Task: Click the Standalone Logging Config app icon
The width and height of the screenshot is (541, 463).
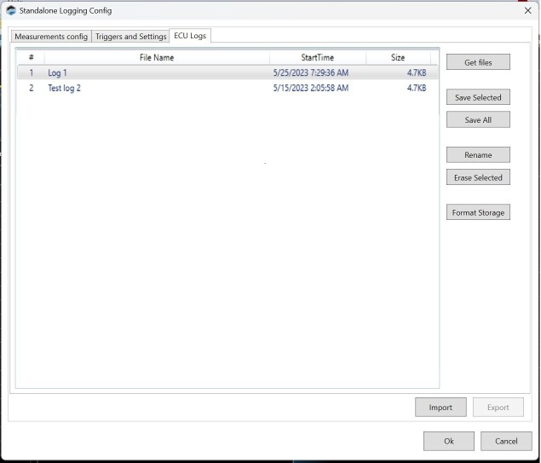Action: pyautogui.click(x=11, y=10)
